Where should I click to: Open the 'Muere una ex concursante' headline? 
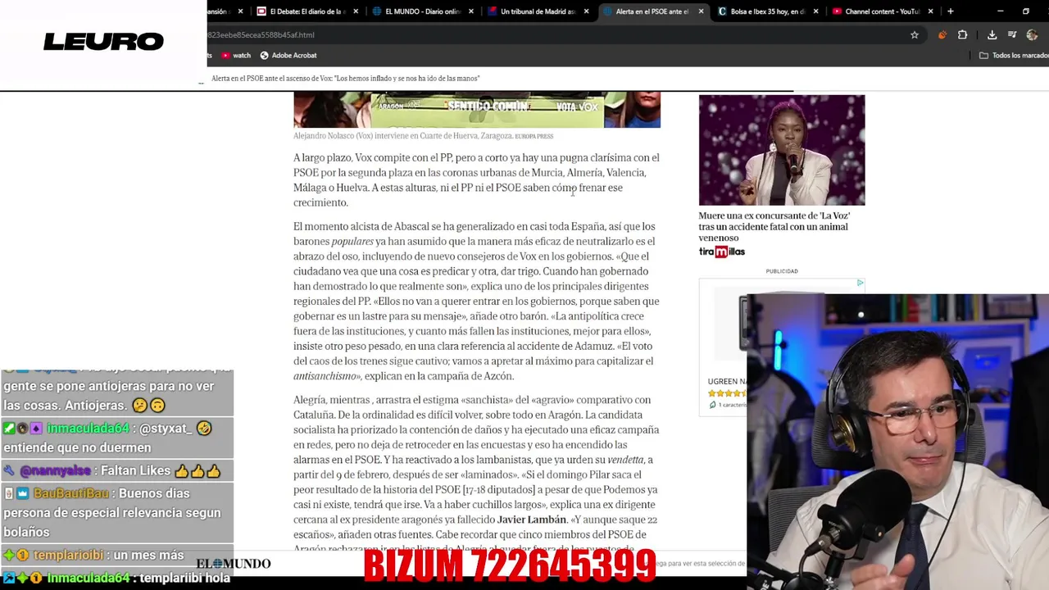(x=774, y=227)
